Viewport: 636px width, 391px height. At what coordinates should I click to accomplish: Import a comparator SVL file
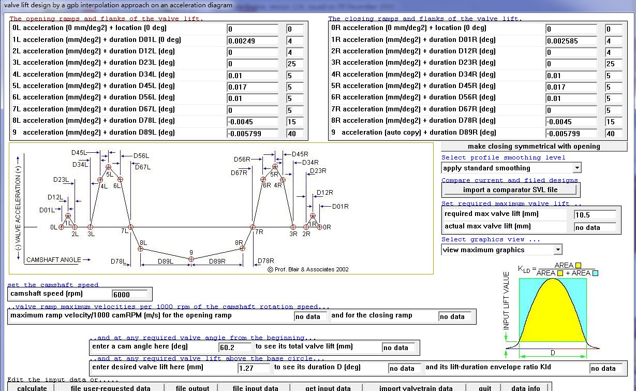coord(510,190)
